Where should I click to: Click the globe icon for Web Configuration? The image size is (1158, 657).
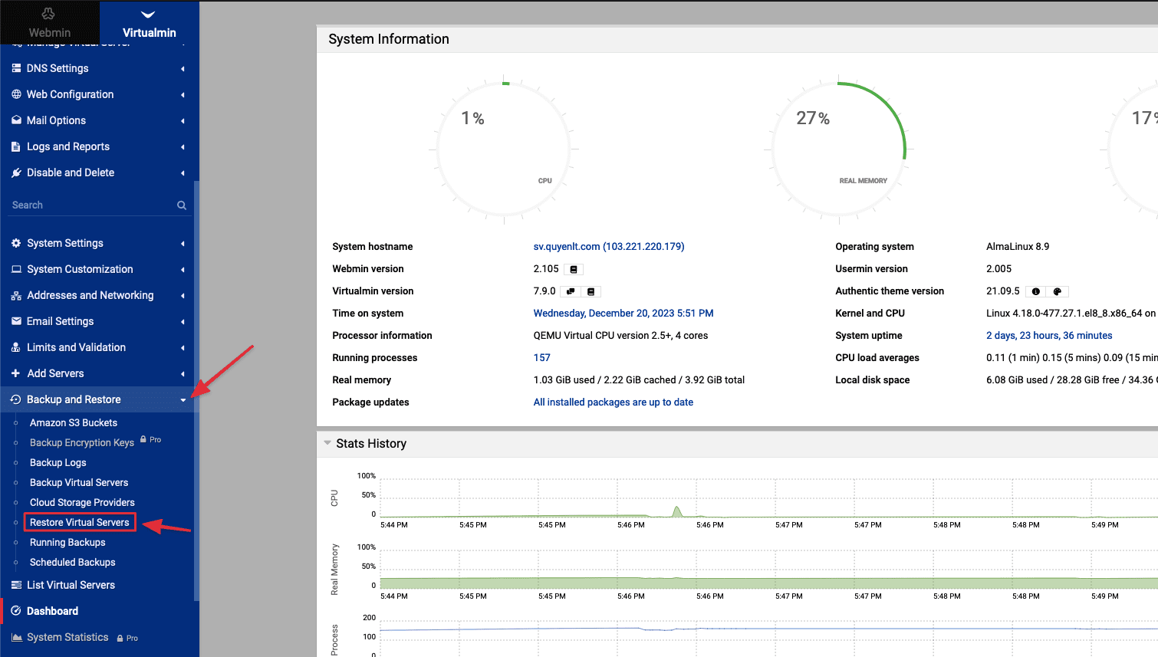(x=16, y=94)
